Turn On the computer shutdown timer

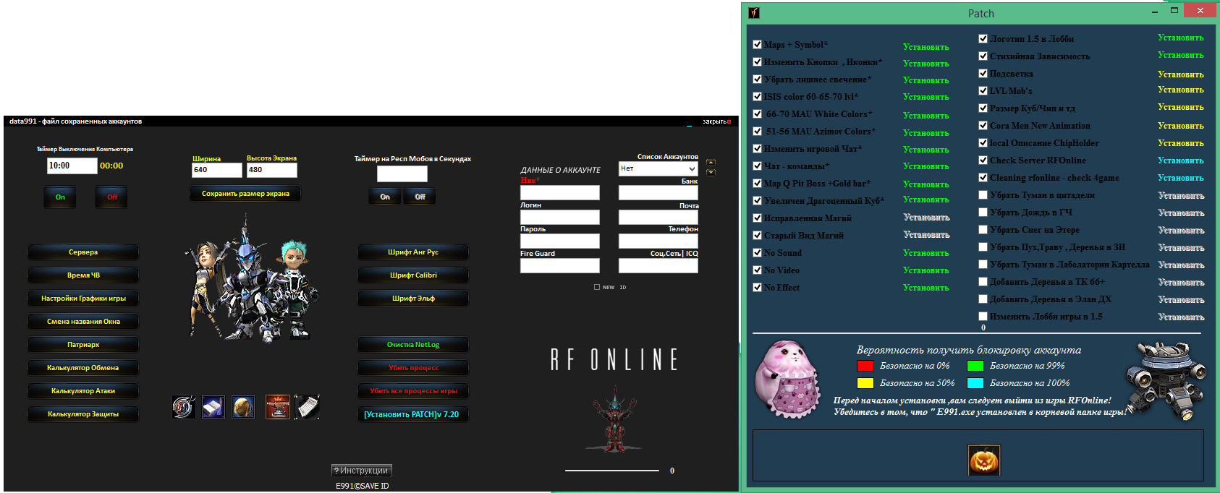tap(60, 197)
